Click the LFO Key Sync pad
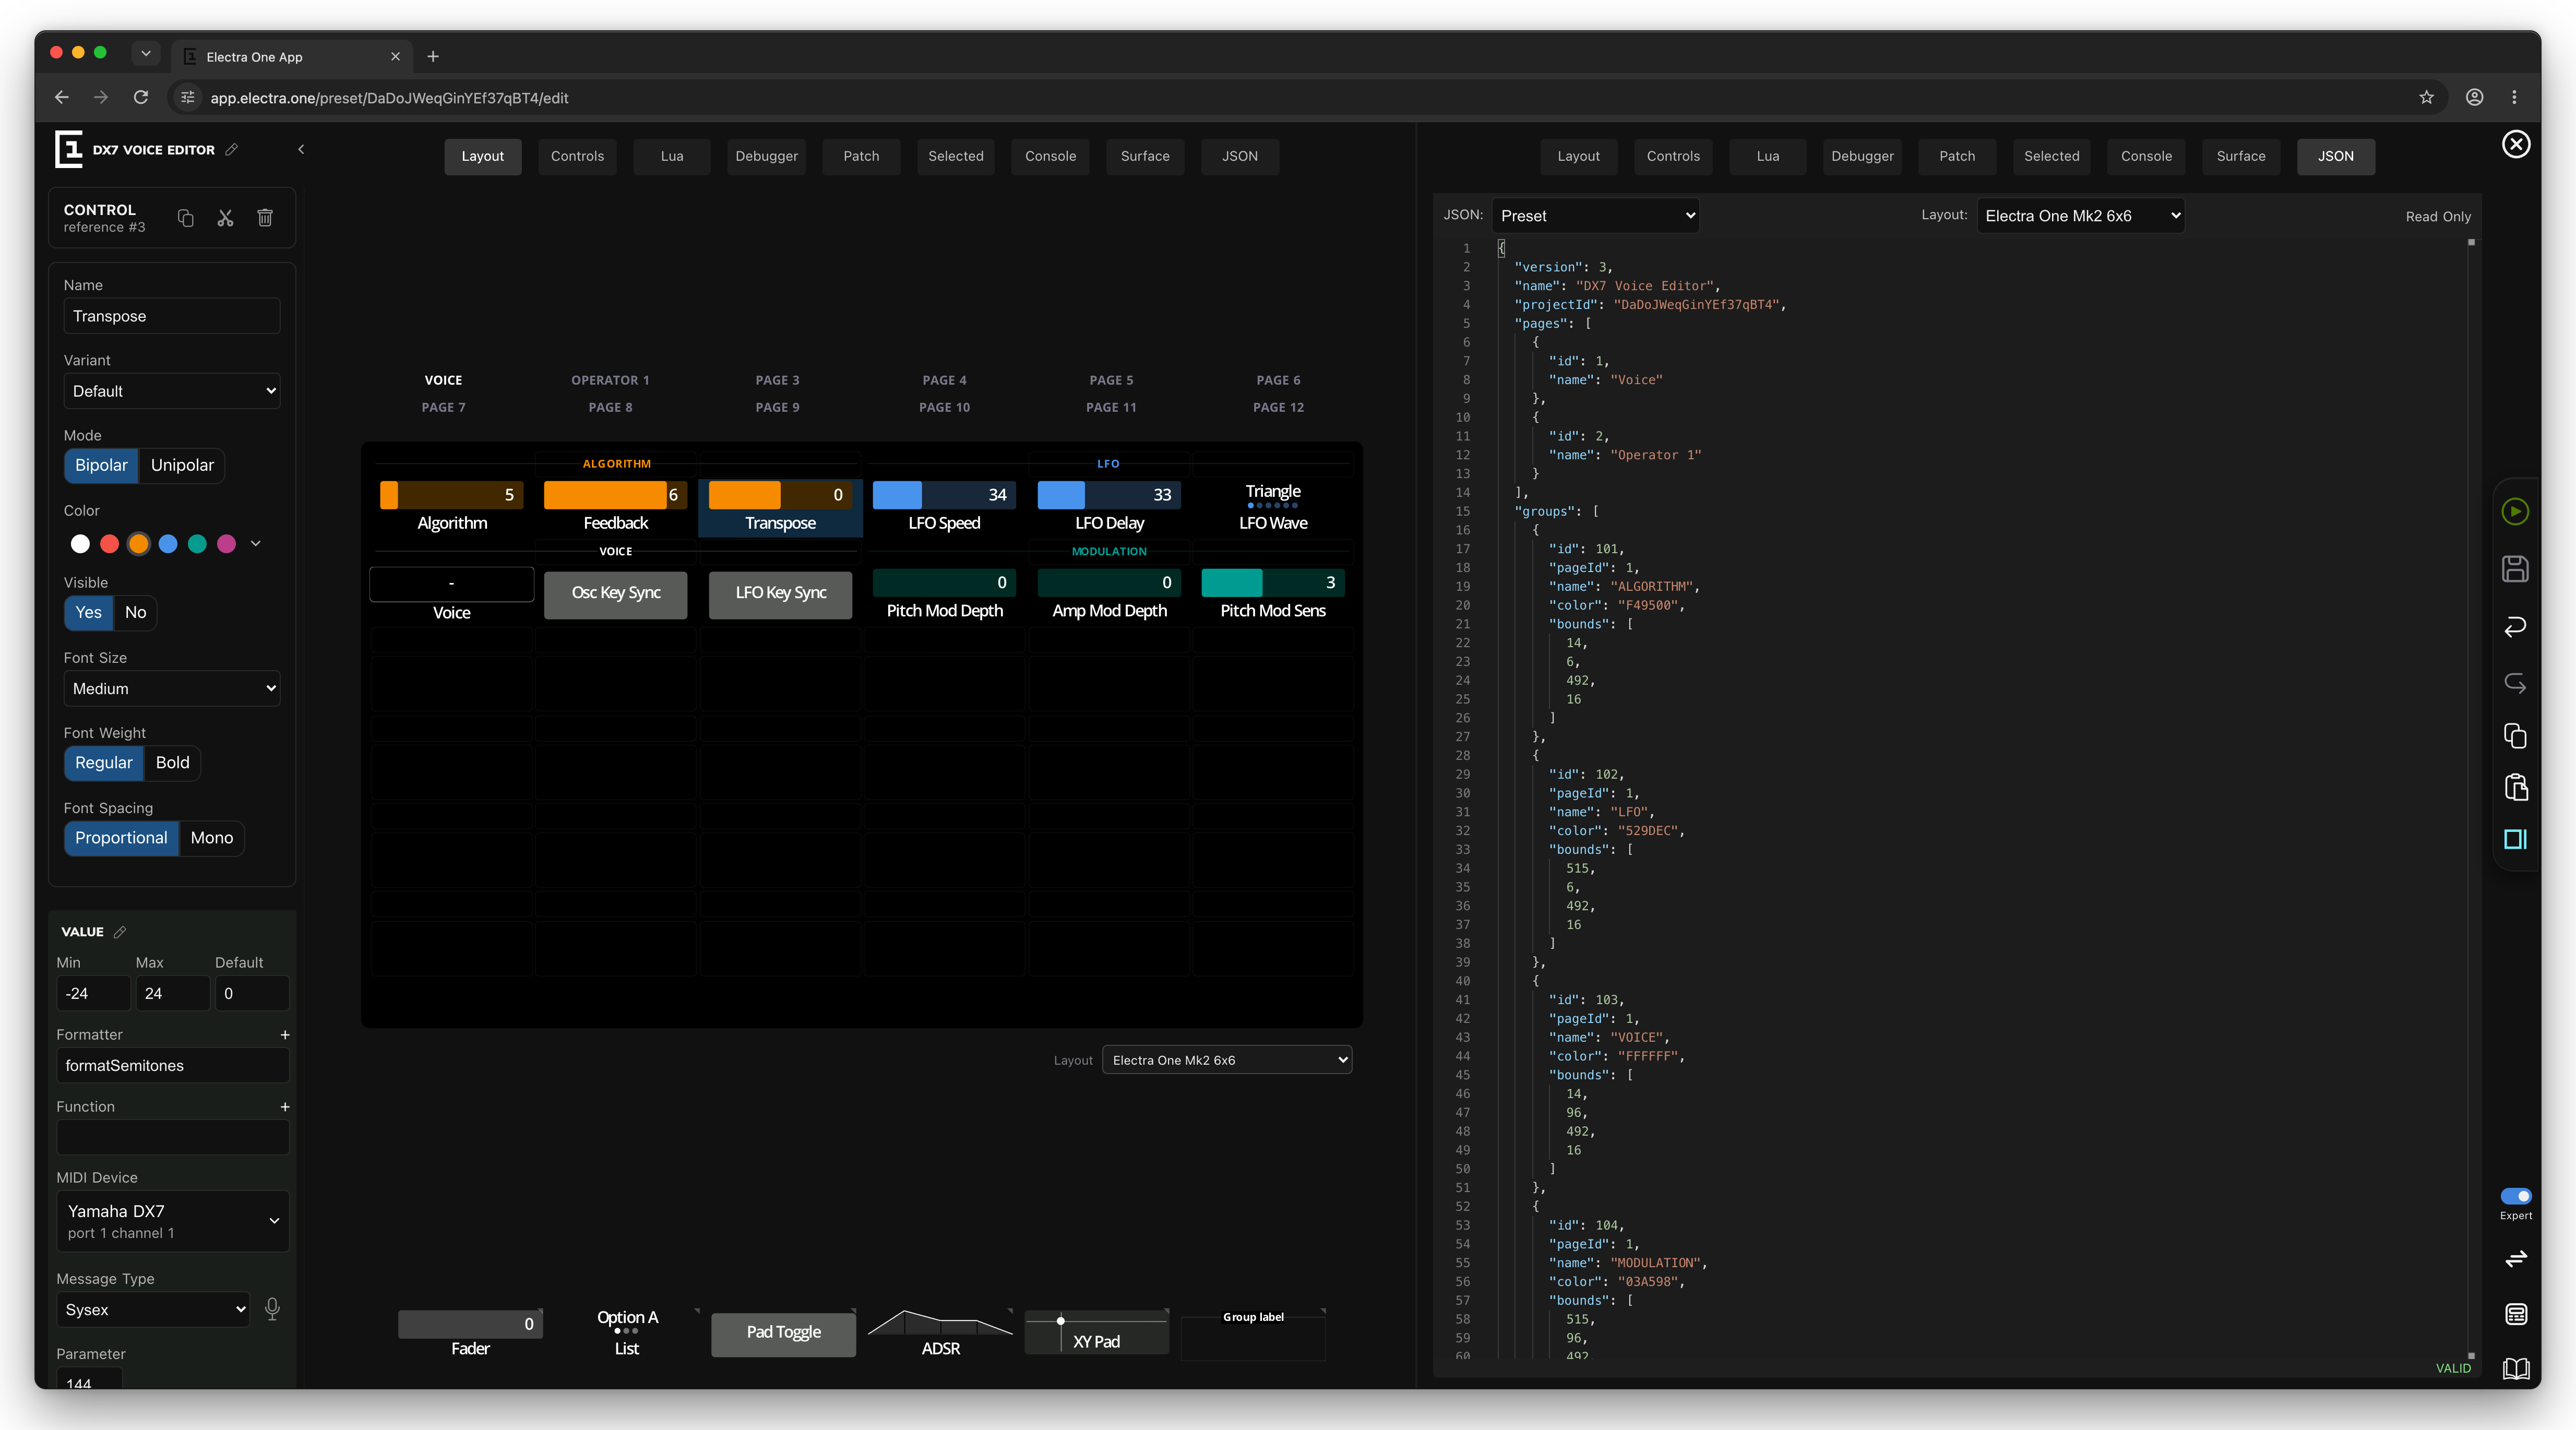Screen dimensions: 2576x1430 (780, 594)
